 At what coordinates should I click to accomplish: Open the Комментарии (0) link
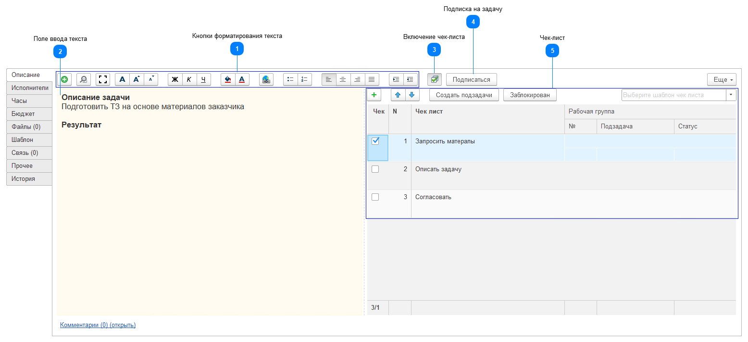(98, 325)
